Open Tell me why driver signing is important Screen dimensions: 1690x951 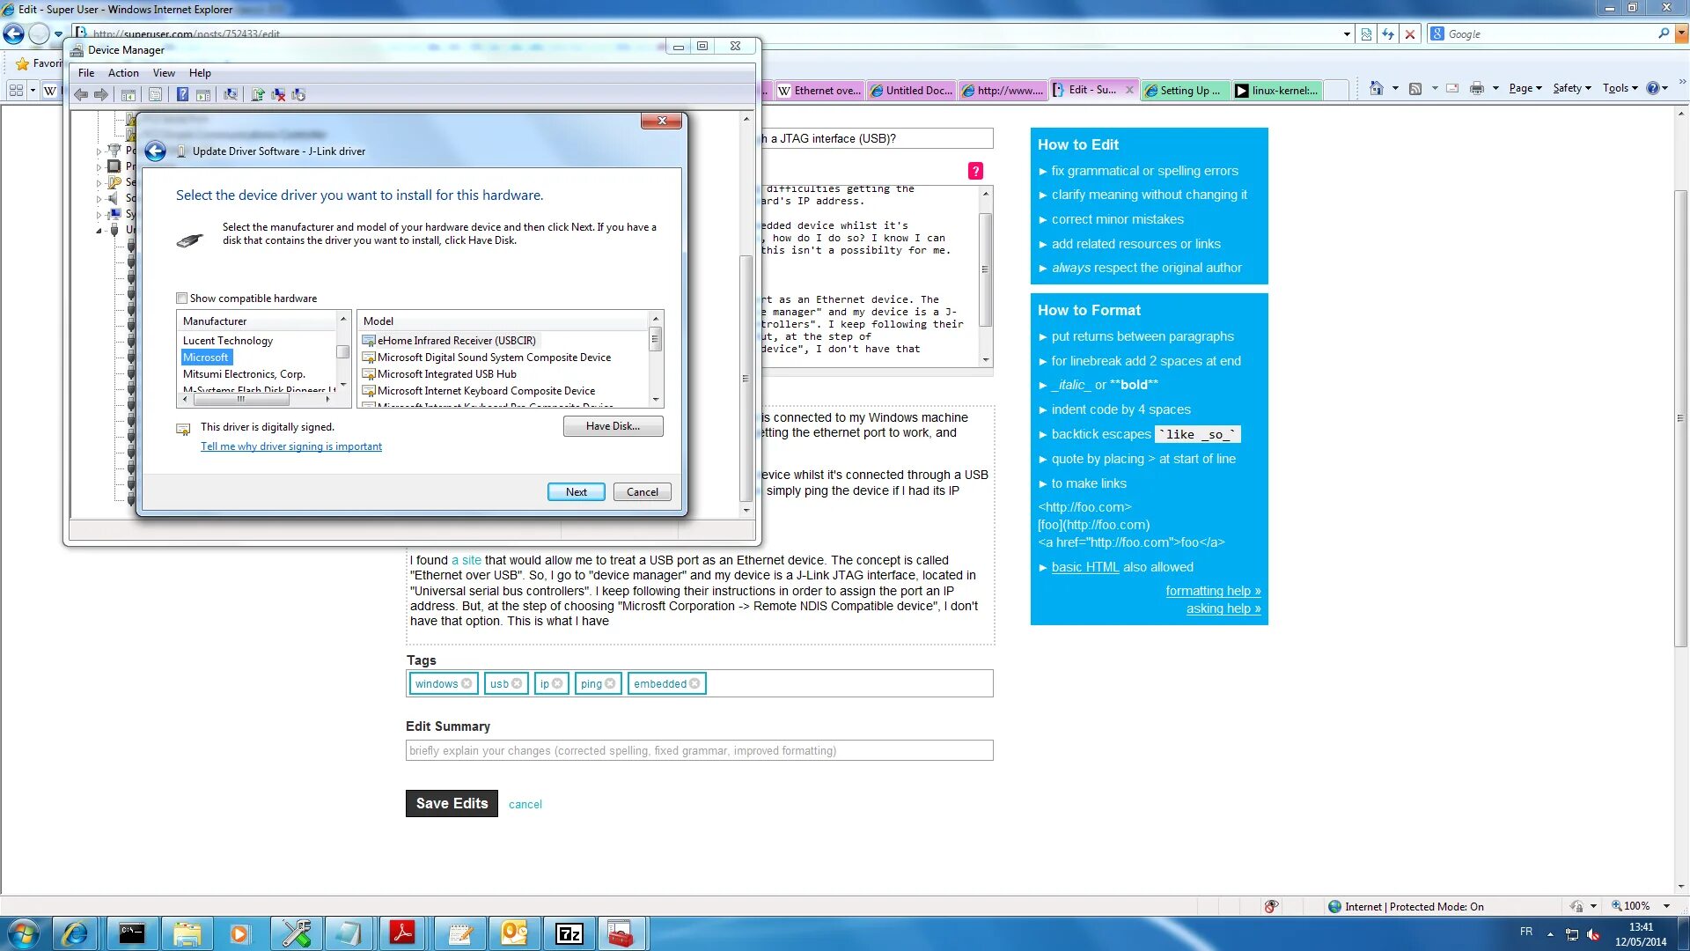point(291,446)
